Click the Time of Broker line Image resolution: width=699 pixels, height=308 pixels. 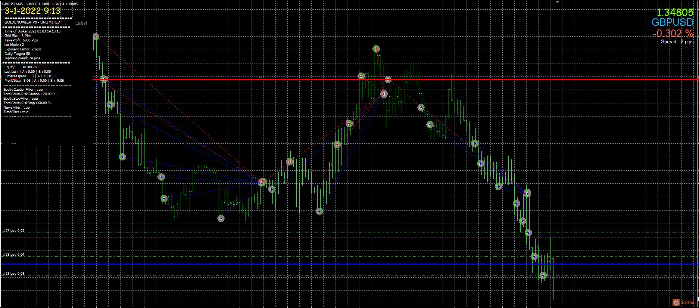pyautogui.click(x=32, y=31)
